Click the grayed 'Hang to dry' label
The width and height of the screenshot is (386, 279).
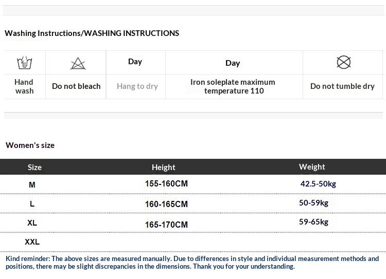(137, 86)
